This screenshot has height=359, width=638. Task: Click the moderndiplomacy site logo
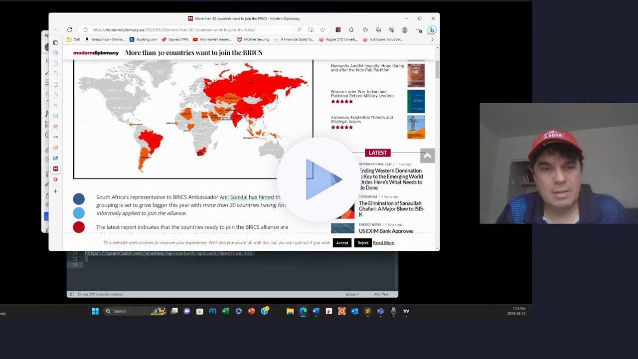pos(96,53)
